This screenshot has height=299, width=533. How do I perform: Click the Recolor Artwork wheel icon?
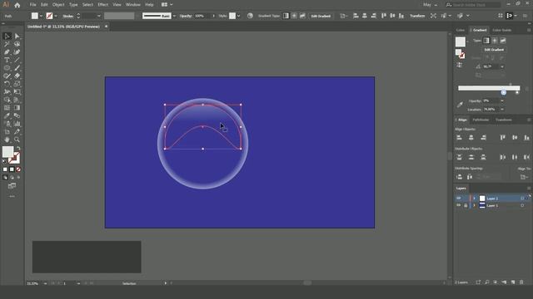[x=250, y=16]
